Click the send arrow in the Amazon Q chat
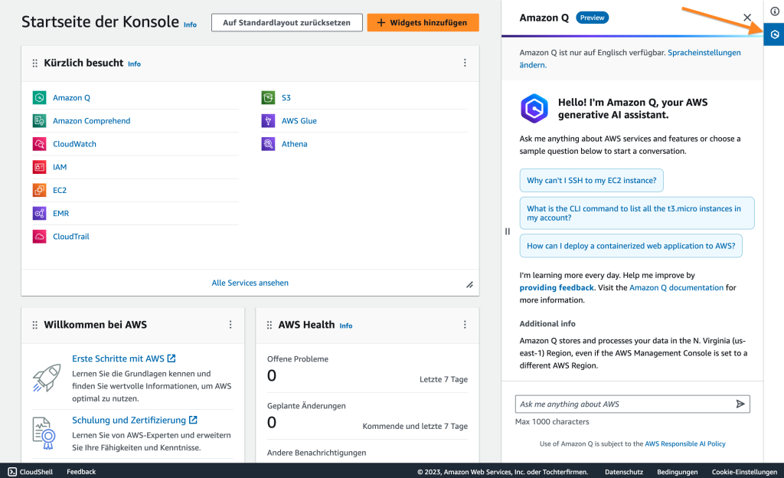Viewport: 784px width, 478px height. [x=740, y=404]
